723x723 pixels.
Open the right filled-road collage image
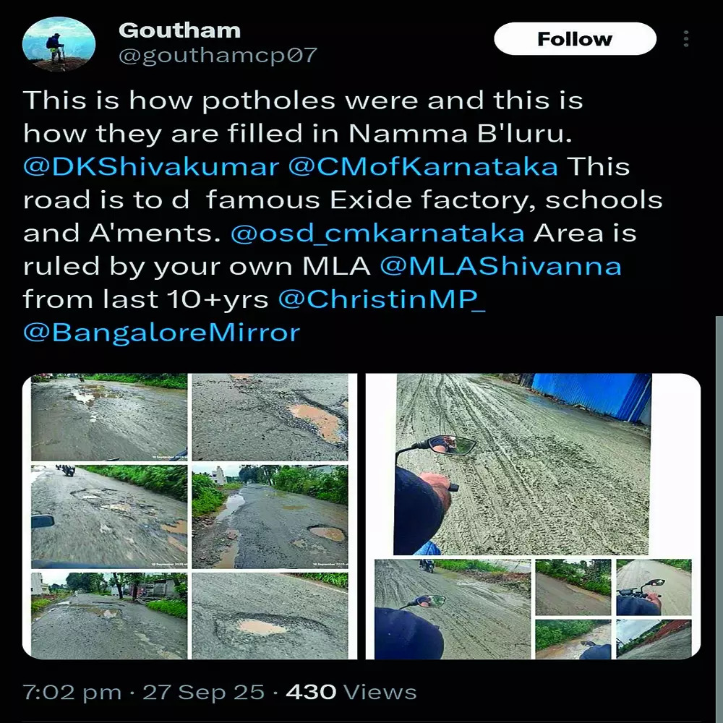tap(533, 516)
